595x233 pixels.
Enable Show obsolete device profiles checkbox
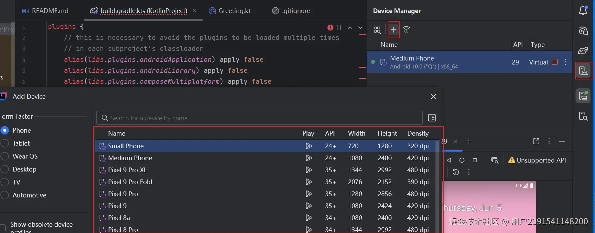3,228
